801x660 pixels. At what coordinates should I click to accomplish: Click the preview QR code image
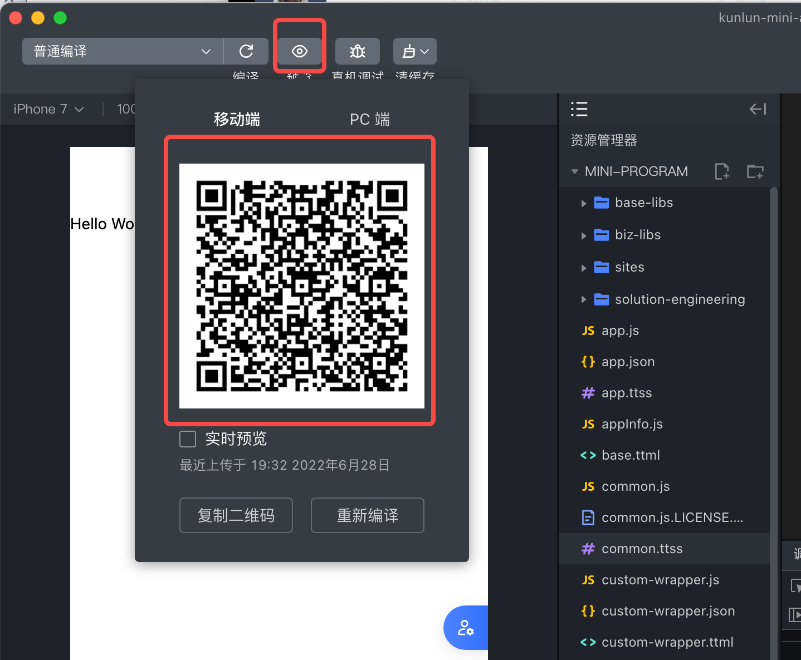tap(301, 285)
